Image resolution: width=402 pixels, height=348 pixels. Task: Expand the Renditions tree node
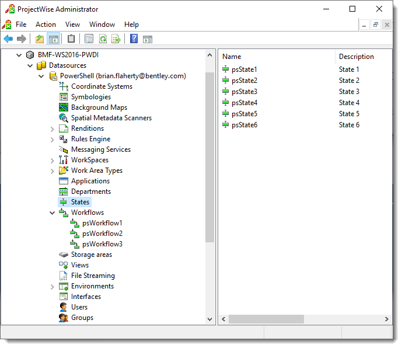(53, 129)
